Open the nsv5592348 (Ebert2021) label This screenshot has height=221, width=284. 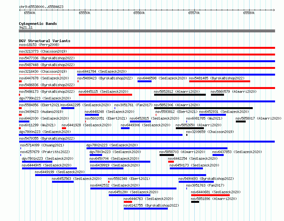coord(129,179)
